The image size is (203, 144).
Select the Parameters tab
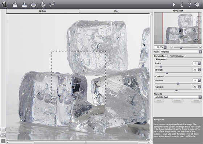160,56
